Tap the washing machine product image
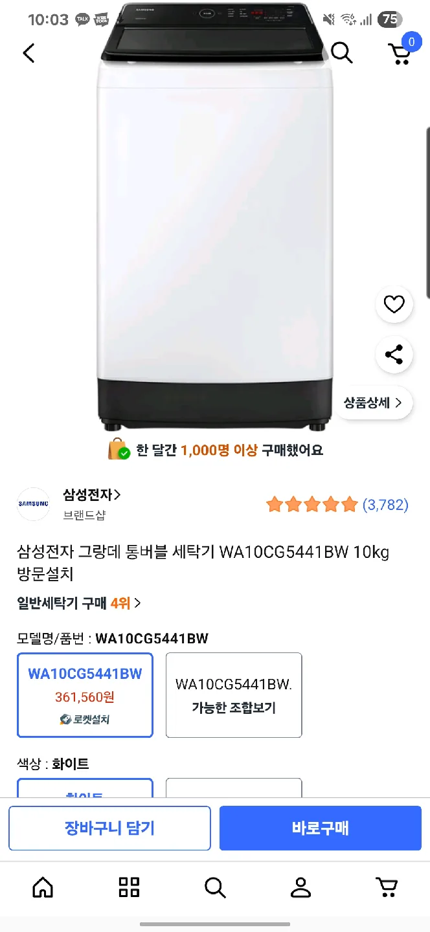The width and height of the screenshot is (430, 932). [215, 227]
